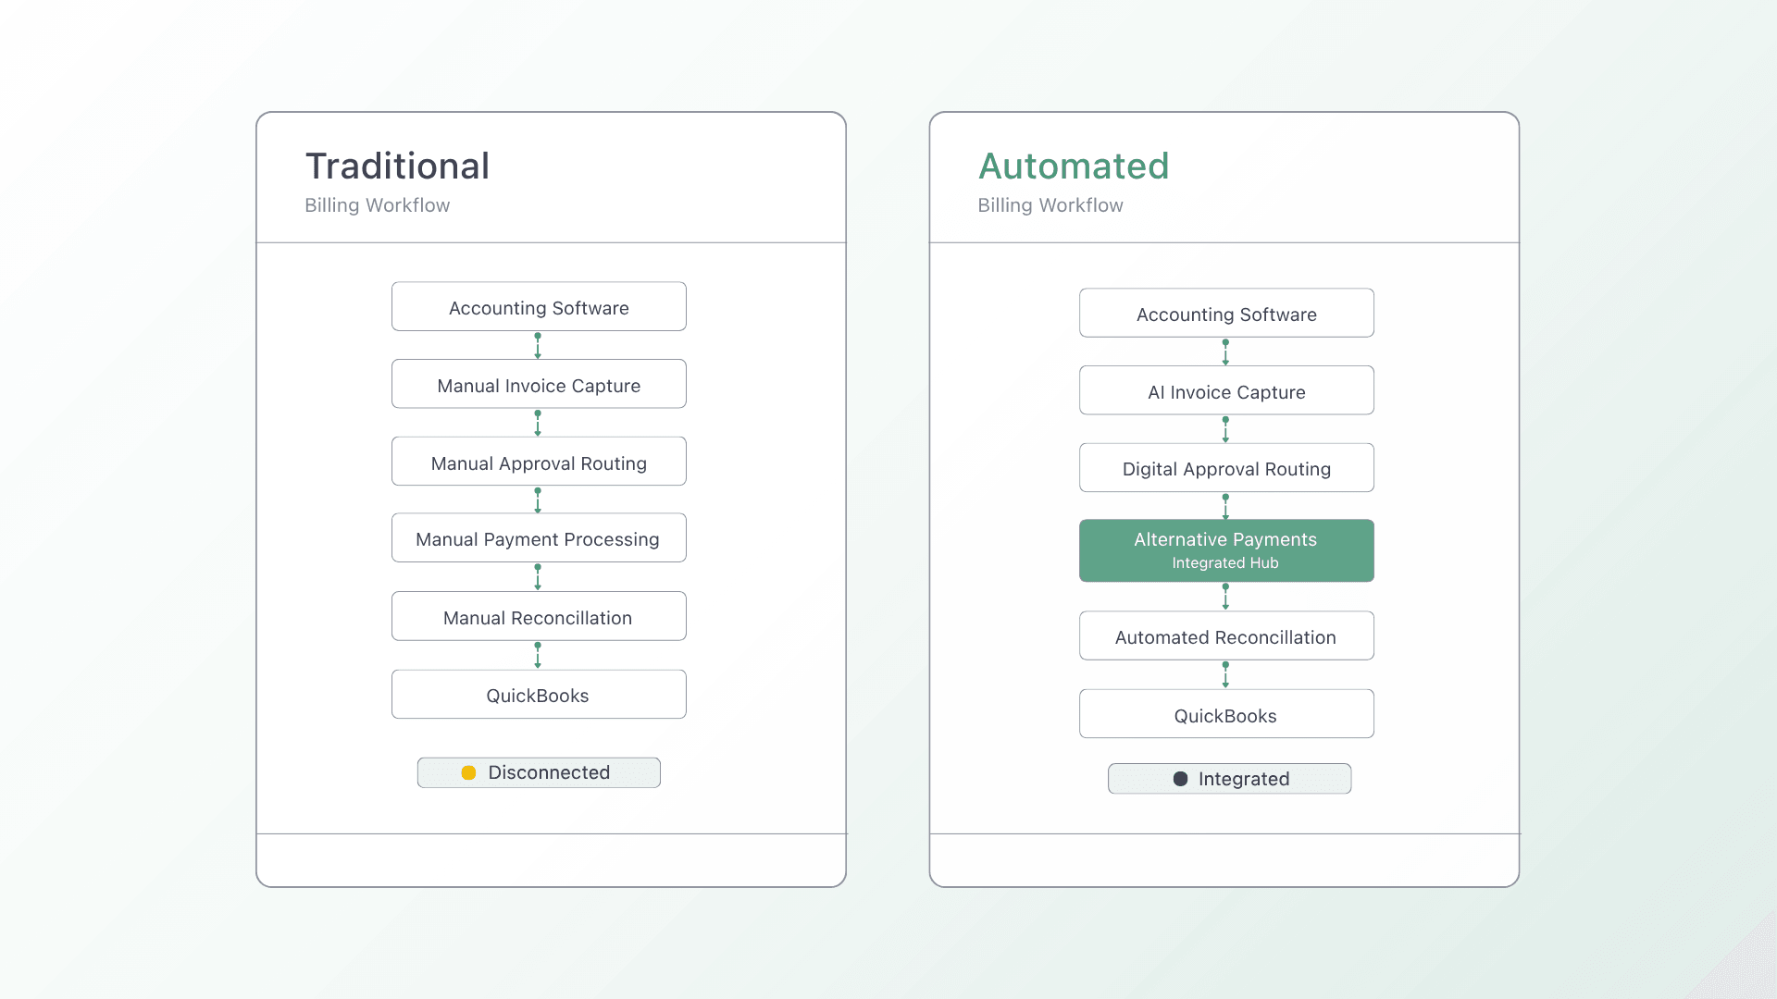The width and height of the screenshot is (1777, 999).
Task: Click the Manual Reconcillation box
Action: tap(539, 617)
